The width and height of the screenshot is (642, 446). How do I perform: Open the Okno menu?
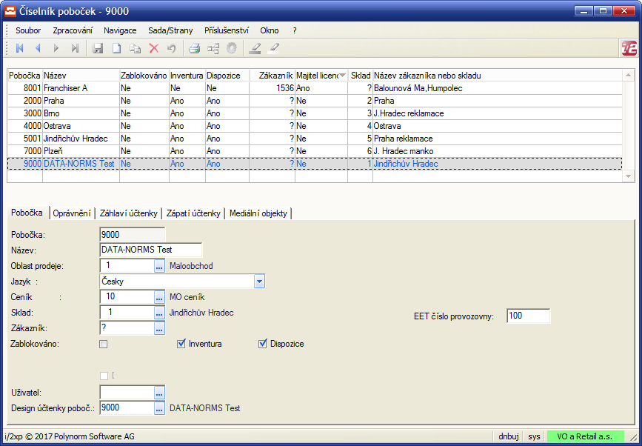270,30
